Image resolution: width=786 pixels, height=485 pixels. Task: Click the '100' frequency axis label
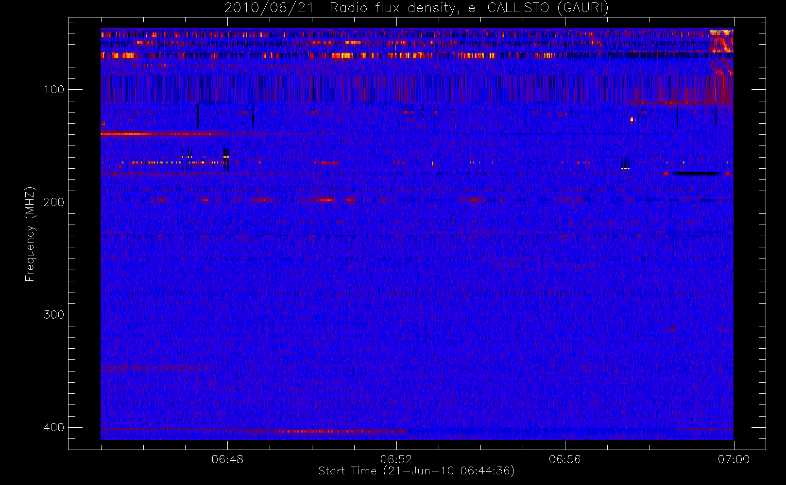53,90
